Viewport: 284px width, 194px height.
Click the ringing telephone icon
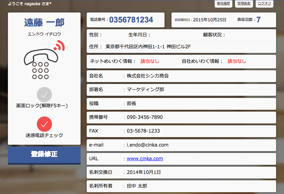click(x=44, y=60)
